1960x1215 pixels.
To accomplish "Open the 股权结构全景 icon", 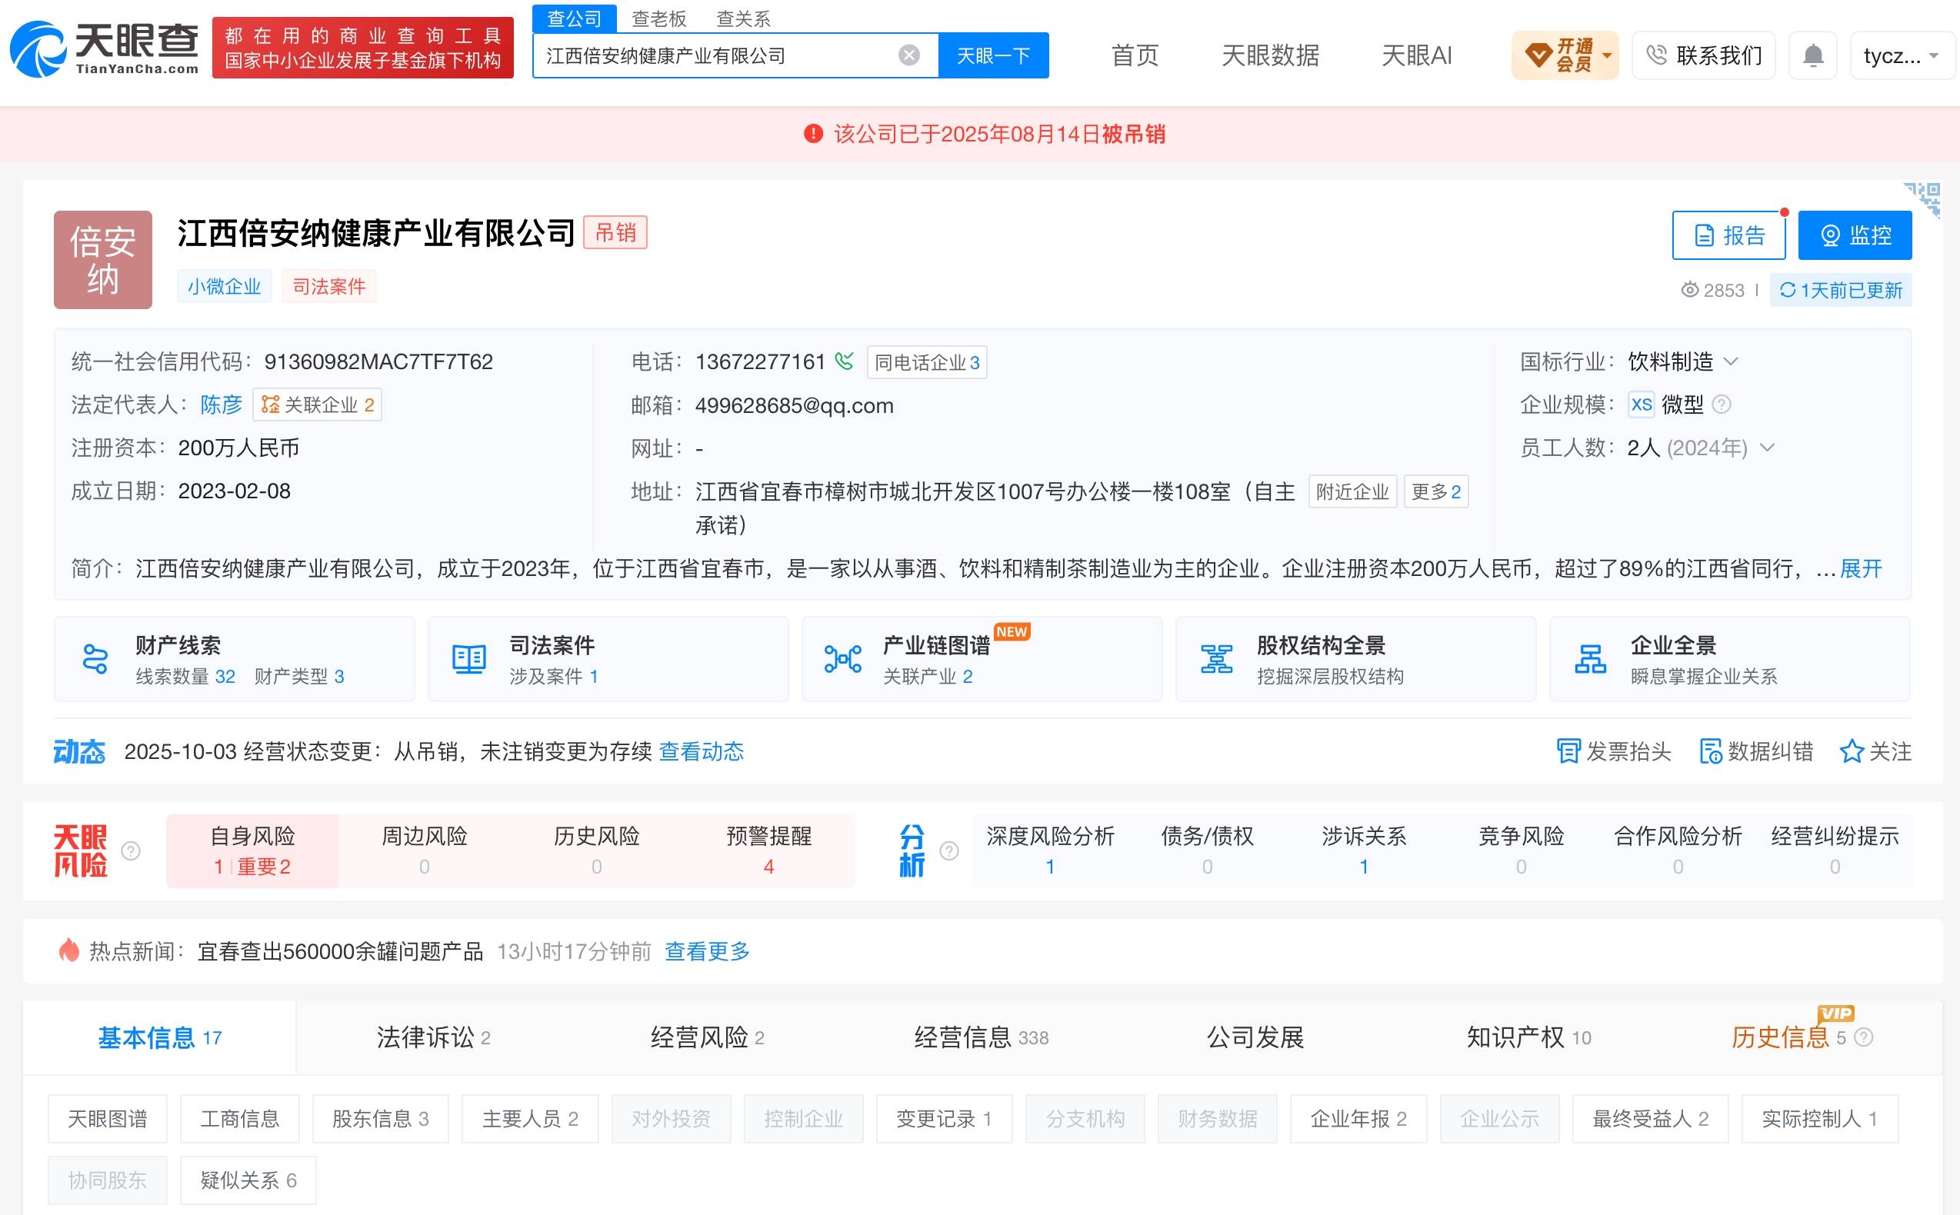I will click(x=1216, y=659).
